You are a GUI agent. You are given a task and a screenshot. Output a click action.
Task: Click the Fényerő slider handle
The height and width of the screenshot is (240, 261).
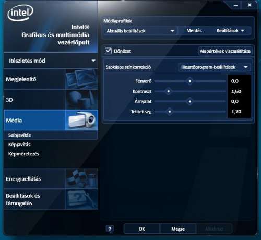(190, 81)
